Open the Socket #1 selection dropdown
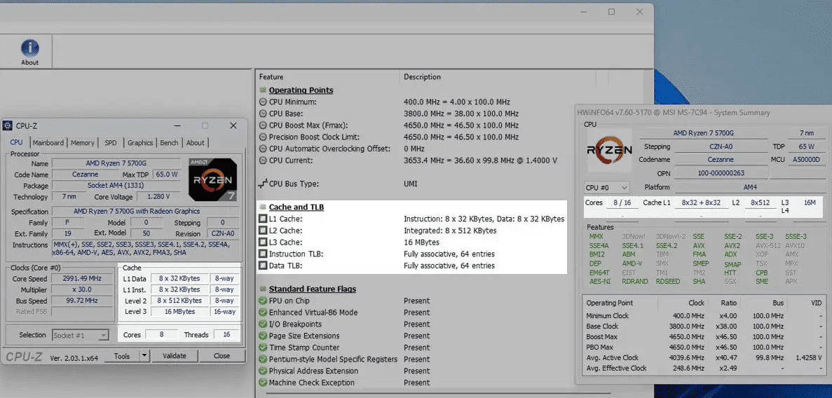Image resolution: width=832 pixels, height=398 pixels. click(x=81, y=335)
